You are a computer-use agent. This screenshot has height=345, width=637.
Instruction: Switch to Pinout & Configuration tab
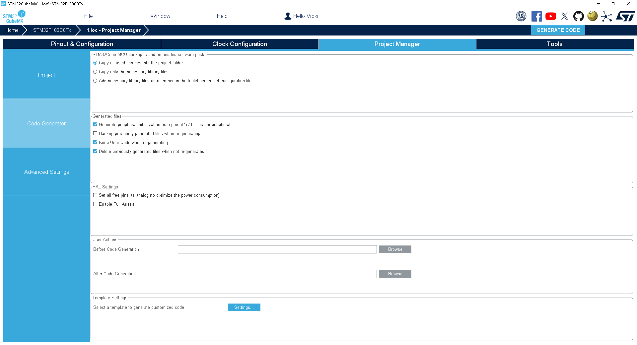[x=82, y=44]
